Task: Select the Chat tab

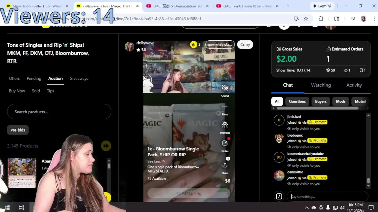Action: tap(288, 85)
